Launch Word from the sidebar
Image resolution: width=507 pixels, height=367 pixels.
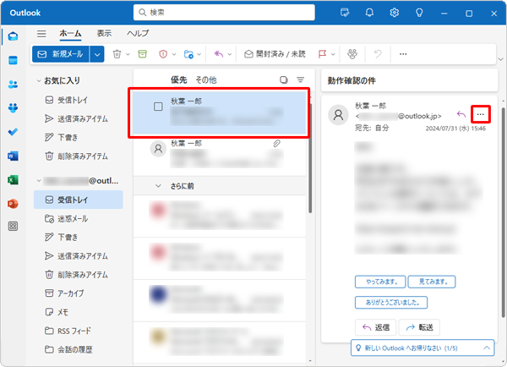(13, 156)
